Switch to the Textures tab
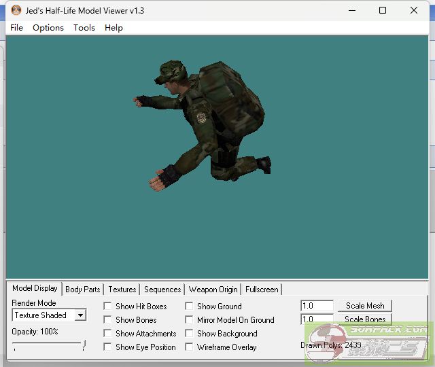 (x=122, y=290)
